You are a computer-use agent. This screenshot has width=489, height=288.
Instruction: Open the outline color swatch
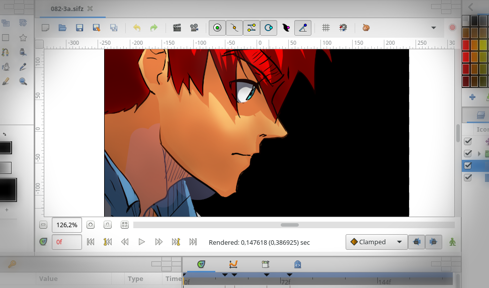(6, 148)
